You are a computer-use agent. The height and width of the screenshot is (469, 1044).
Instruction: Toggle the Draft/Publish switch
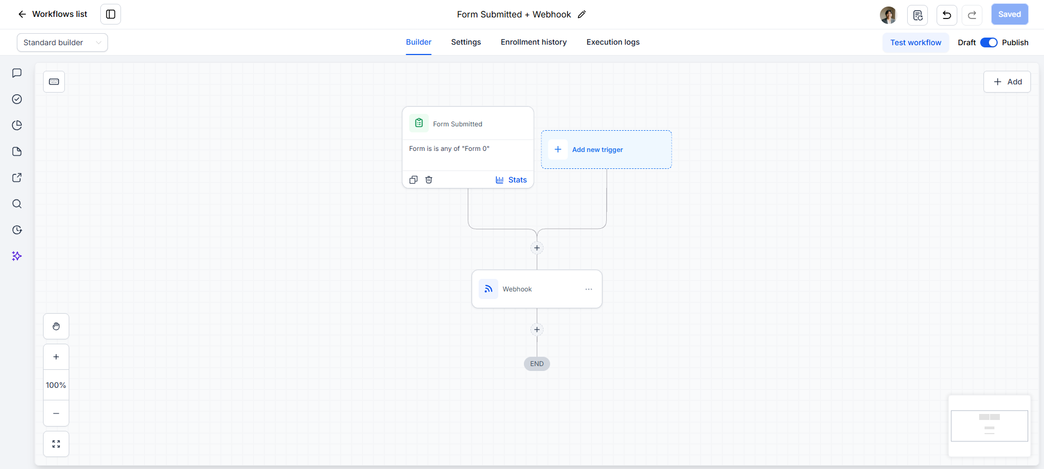pos(989,42)
